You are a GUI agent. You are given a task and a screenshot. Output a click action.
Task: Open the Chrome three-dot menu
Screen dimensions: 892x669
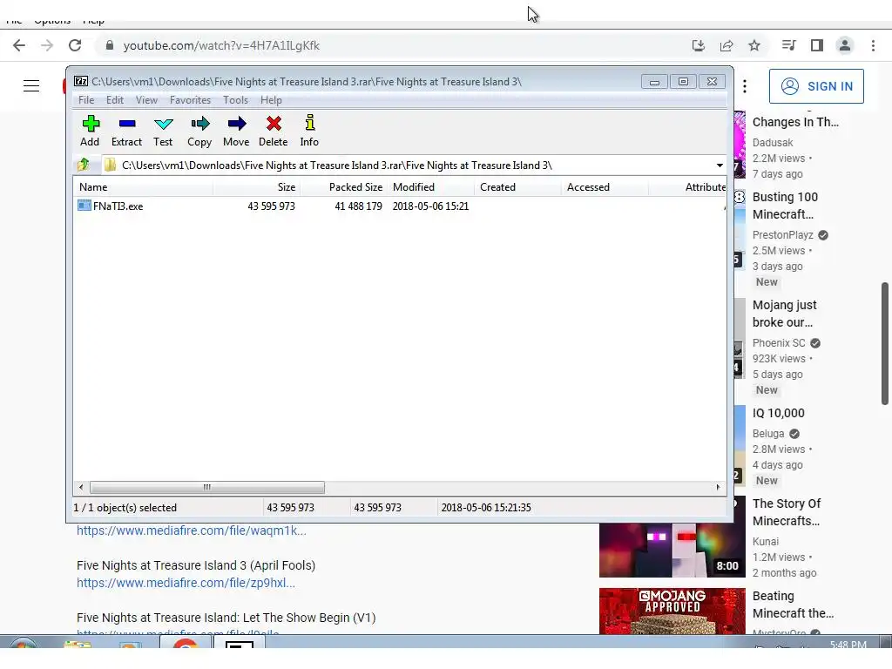coord(873,45)
